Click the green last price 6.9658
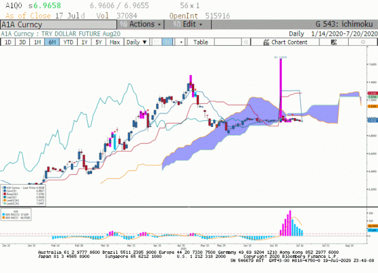Viewport: 378px width, 273px height. [x=47, y=5]
